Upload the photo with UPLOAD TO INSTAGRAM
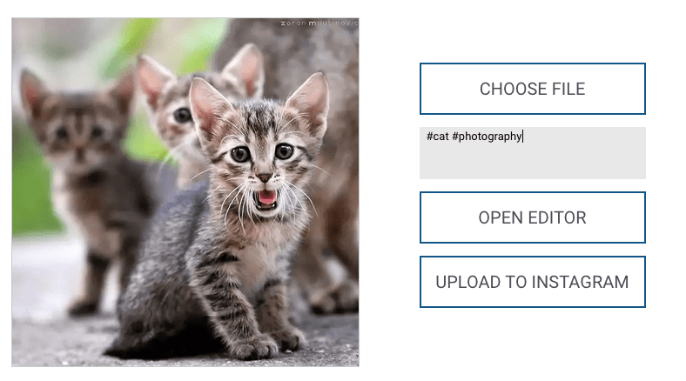The height and width of the screenshot is (381, 686). [533, 282]
